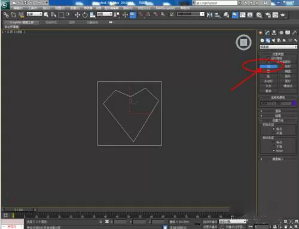Open Edit Named Selection Sets icon
This screenshot has height=229, width=299.
click(172, 14)
